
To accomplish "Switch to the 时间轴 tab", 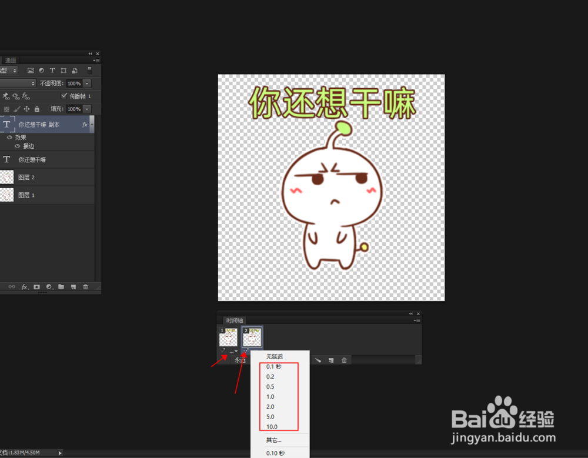I will click(235, 320).
